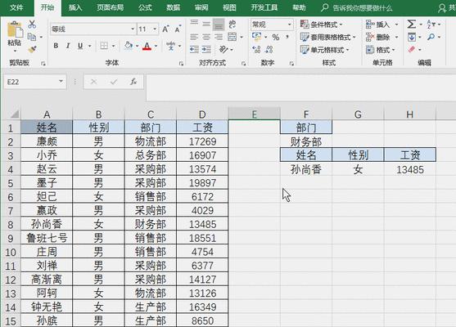Apply the fill color bucket

coord(129,46)
